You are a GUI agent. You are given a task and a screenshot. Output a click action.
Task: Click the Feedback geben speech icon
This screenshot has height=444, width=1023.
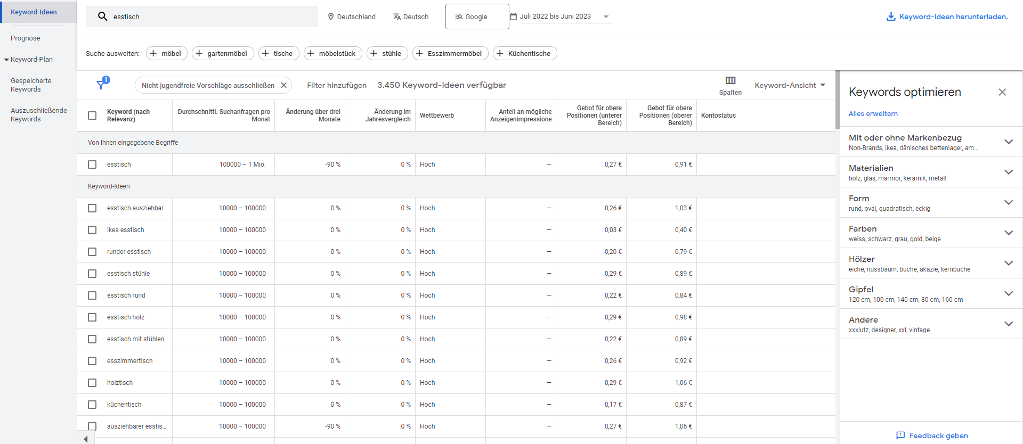[x=900, y=435]
